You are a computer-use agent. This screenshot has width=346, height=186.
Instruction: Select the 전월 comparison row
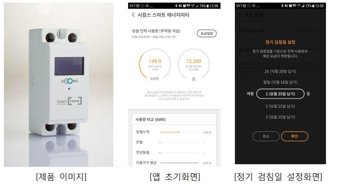click(x=173, y=142)
